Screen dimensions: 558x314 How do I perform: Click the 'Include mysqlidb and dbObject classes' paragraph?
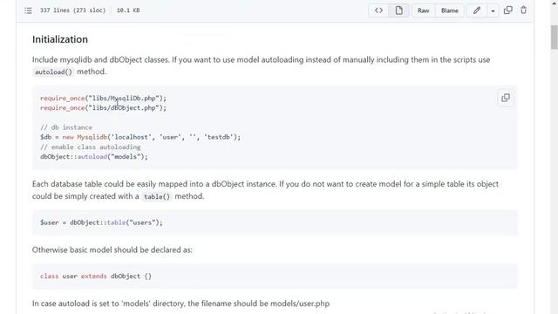(262, 65)
